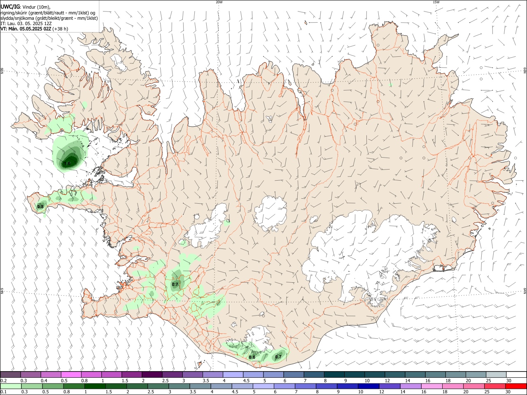
Task: Click the dark green 1.6 rain cell core
Action: (69, 162)
